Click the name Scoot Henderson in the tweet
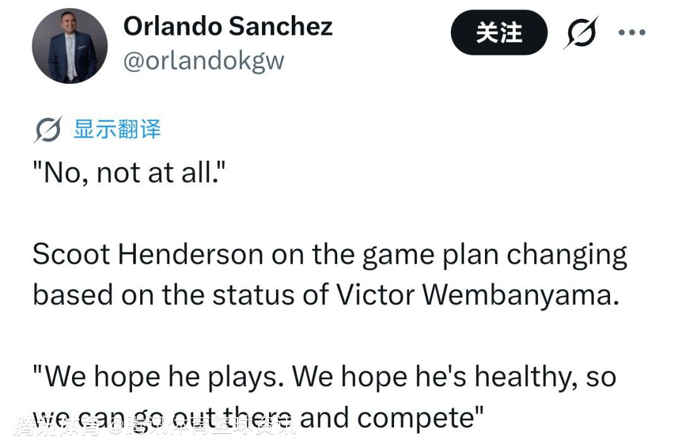Viewport: 682px width, 448px height. tap(148, 254)
